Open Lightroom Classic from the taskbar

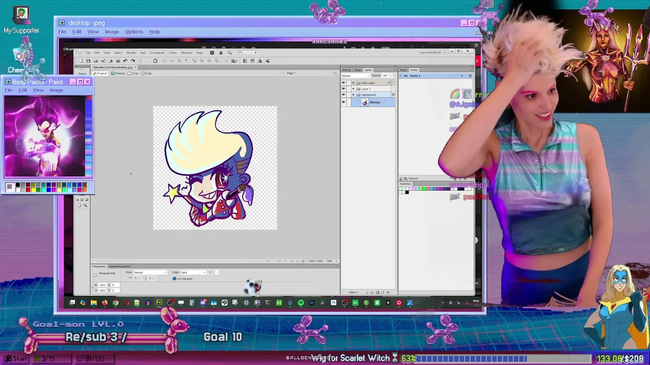[x=312, y=303]
